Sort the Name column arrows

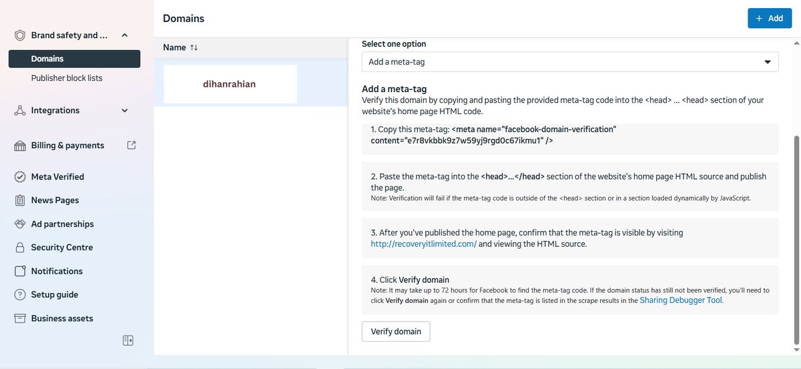coord(194,48)
